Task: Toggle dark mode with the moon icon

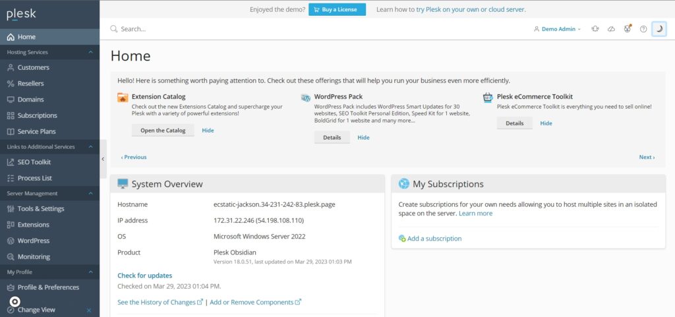Action: [659, 29]
